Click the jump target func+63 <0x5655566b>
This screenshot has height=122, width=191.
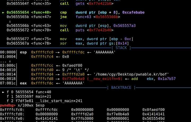[98, 17]
